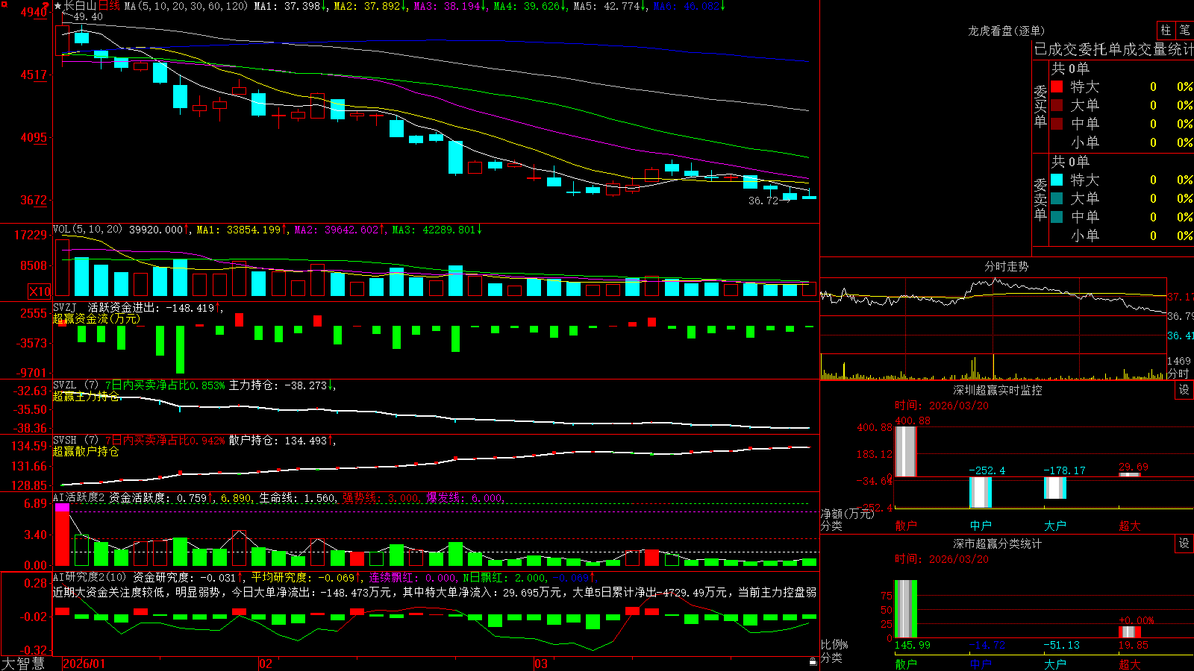Click the 日线 period label
Image resolution: width=1194 pixels, height=671 pixels.
click(x=110, y=6)
